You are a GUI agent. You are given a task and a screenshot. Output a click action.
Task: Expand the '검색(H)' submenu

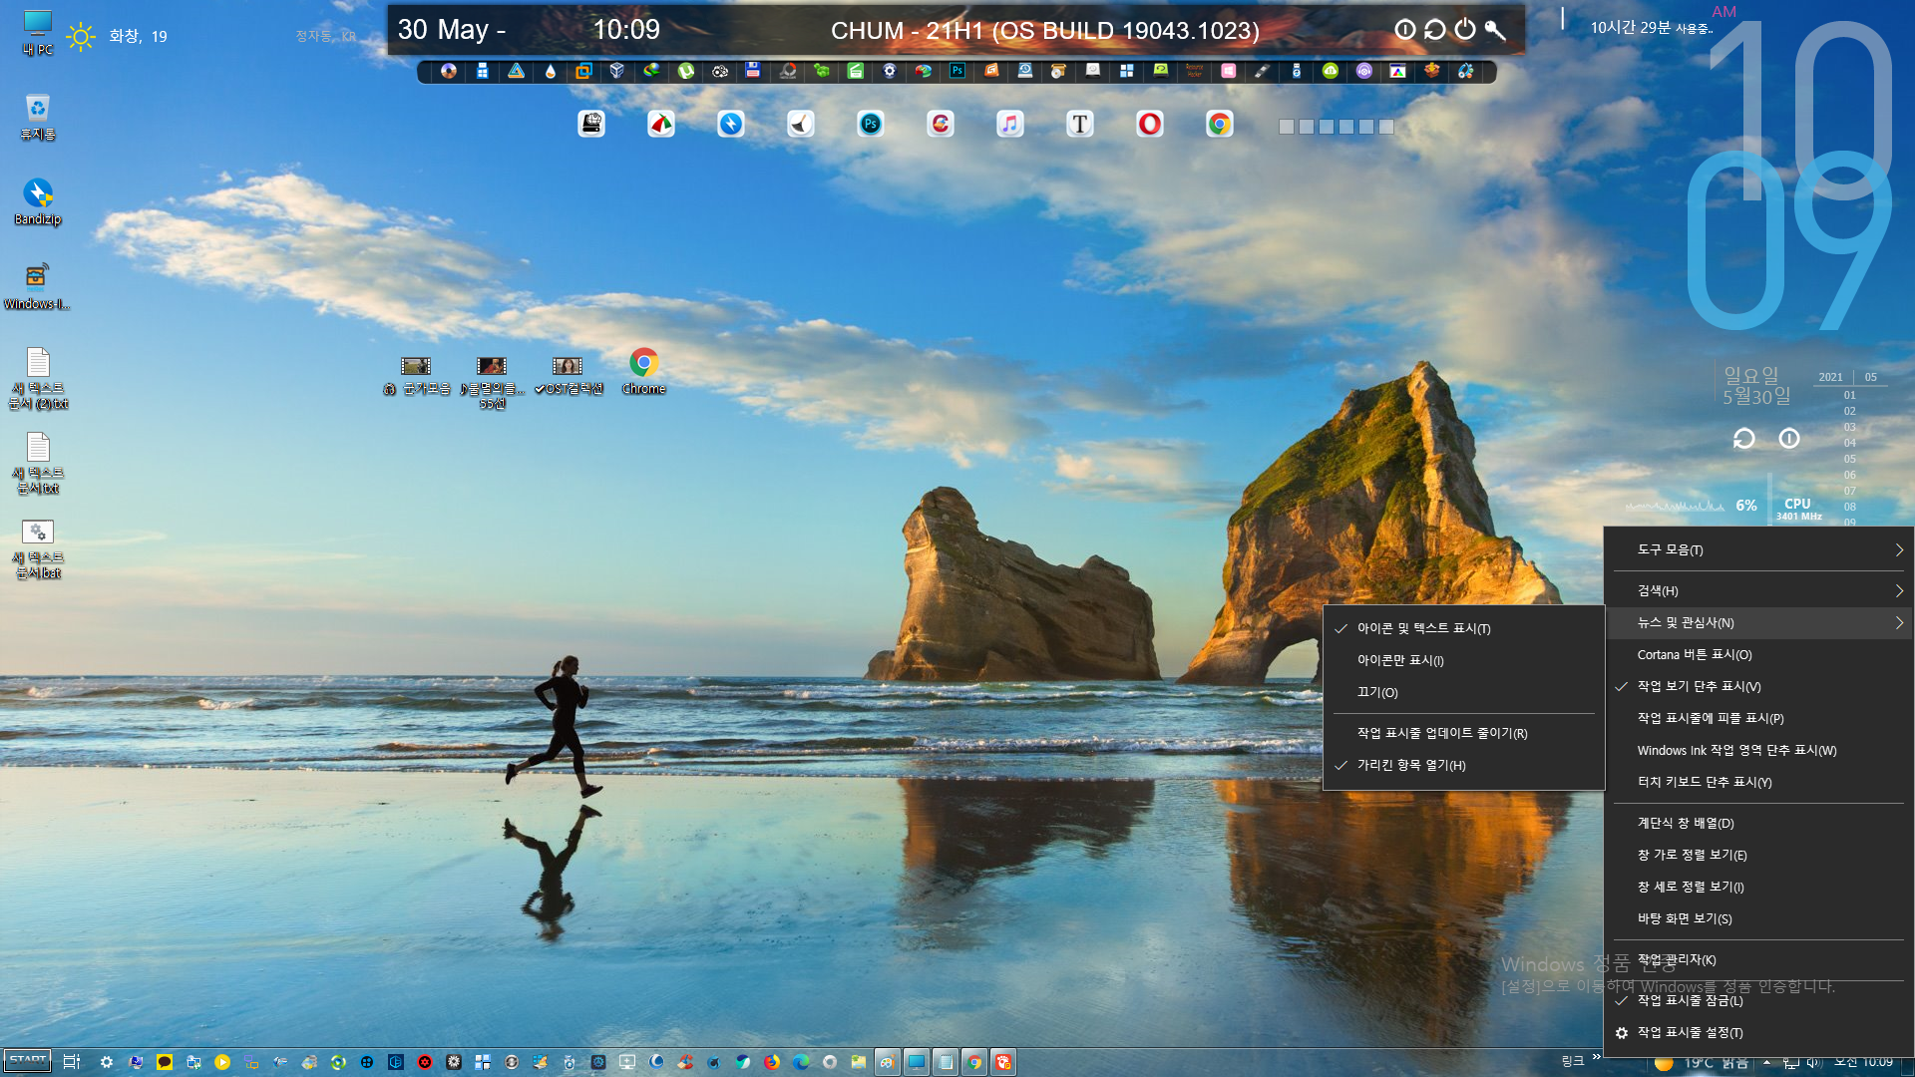[x=1758, y=590]
